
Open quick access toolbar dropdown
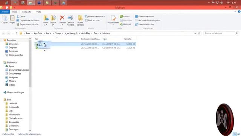coord(14,8)
